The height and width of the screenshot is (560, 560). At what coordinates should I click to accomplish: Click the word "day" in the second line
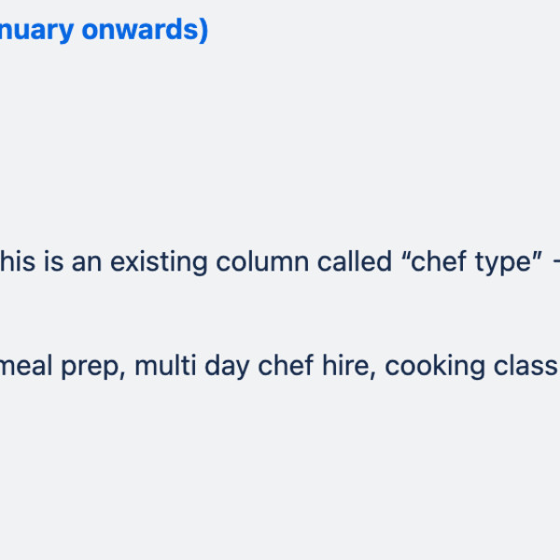click(x=227, y=367)
